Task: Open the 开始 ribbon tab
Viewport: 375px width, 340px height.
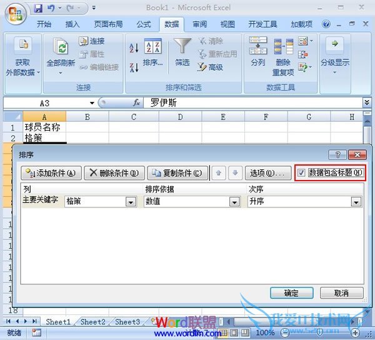Action: pos(44,24)
